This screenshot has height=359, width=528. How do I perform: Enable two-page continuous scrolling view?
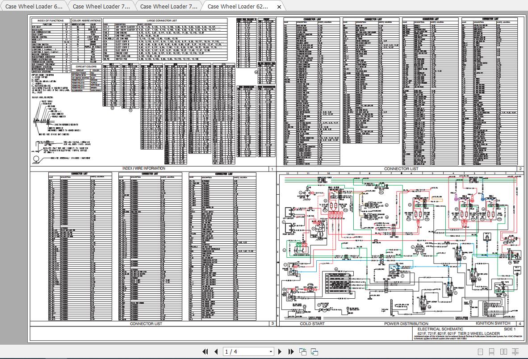coord(516,352)
